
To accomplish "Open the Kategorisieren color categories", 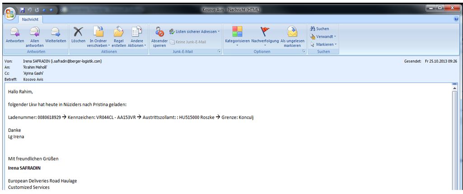I will point(237,37).
